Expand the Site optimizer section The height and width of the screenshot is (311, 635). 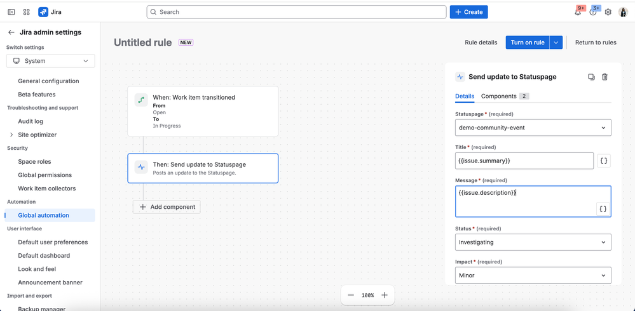coord(11,135)
